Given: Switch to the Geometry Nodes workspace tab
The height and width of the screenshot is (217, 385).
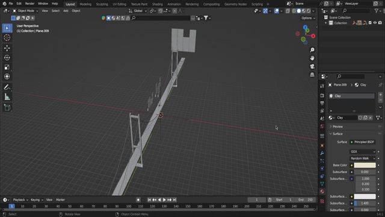Looking at the screenshot, I should pos(235,4).
